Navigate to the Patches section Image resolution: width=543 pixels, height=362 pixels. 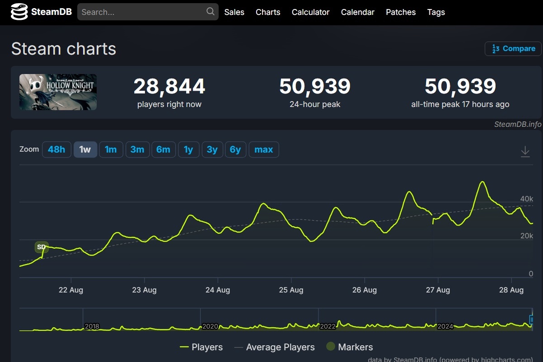(x=400, y=12)
